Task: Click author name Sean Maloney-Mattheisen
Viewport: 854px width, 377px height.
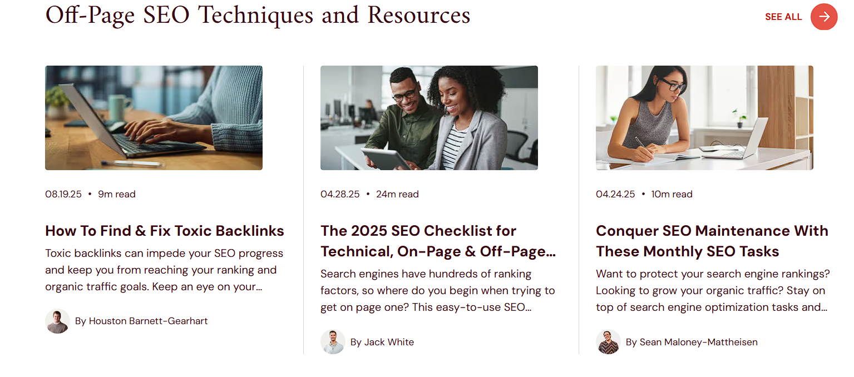Action: coord(692,342)
